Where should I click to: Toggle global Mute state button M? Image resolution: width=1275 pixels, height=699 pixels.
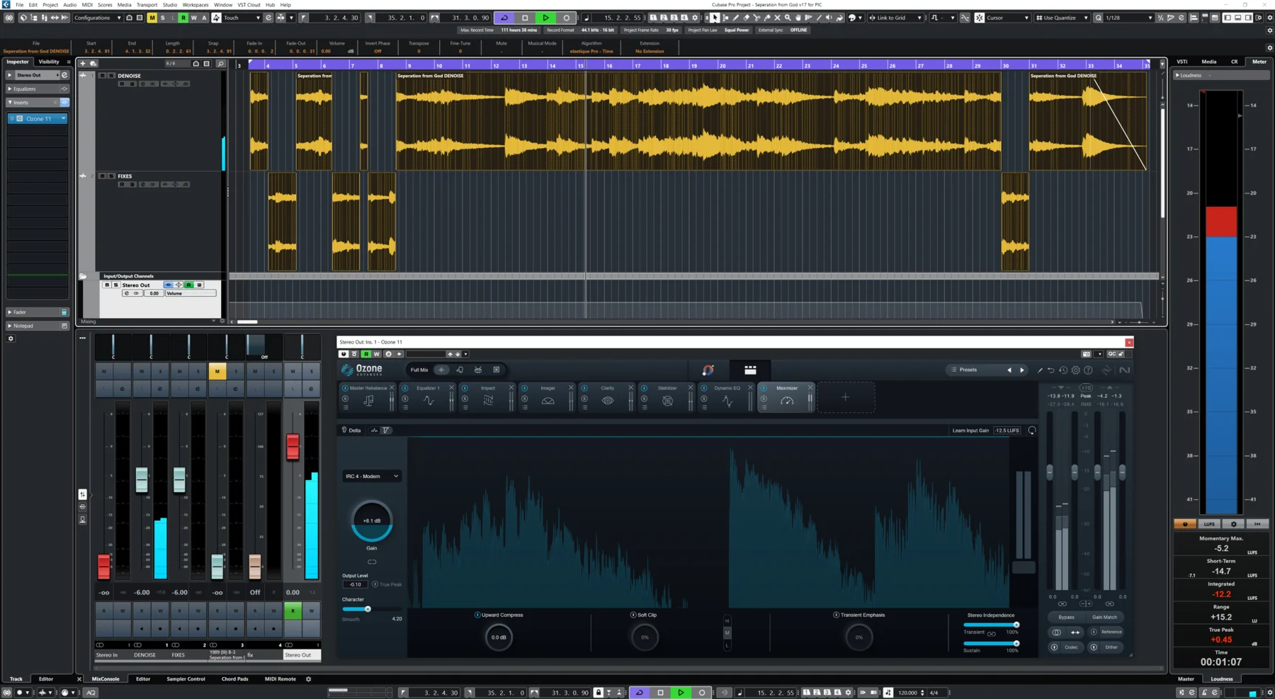pos(152,18)
